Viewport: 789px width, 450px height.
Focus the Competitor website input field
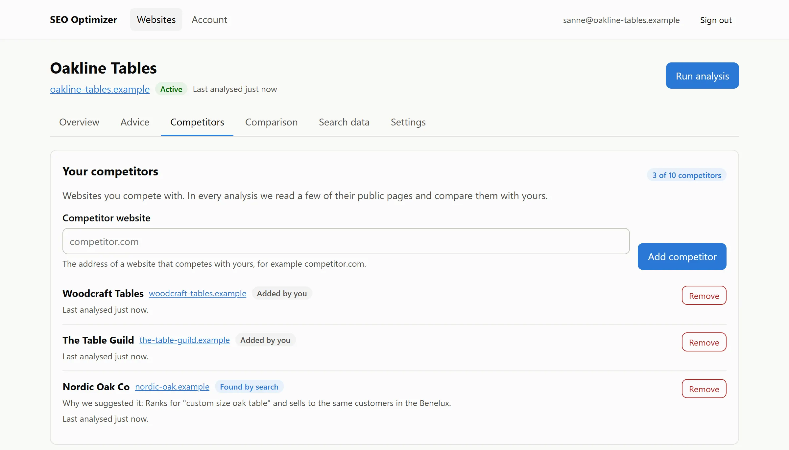coord(346,241)
